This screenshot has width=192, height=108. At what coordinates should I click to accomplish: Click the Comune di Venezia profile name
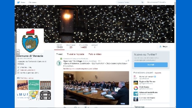30,56
